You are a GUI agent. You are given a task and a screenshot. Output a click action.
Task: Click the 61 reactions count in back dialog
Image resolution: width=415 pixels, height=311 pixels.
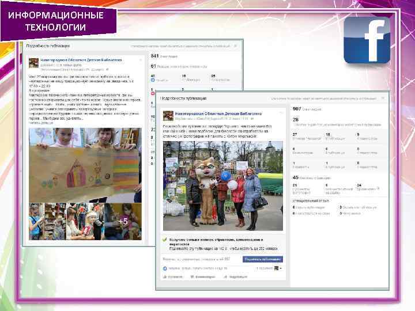point(153,66)
